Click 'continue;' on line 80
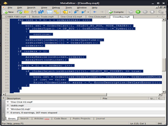Viewport: 168px width, 126px height. [x=42, y=34]
